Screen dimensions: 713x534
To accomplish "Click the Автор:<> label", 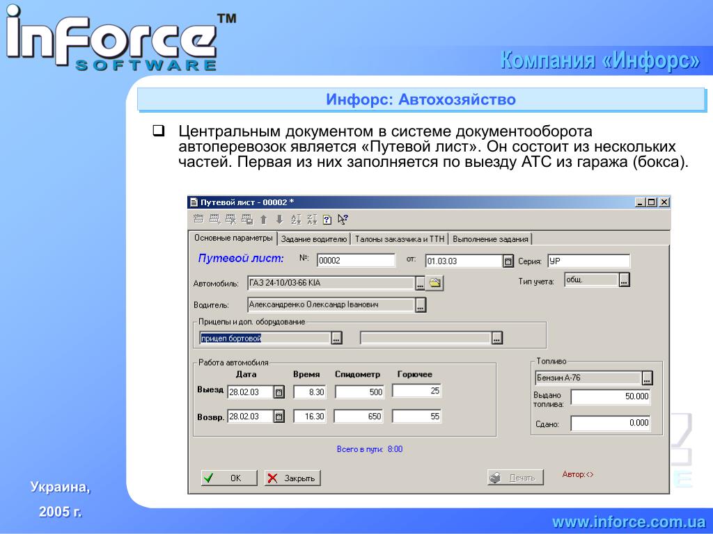I will tap(578, 474).
